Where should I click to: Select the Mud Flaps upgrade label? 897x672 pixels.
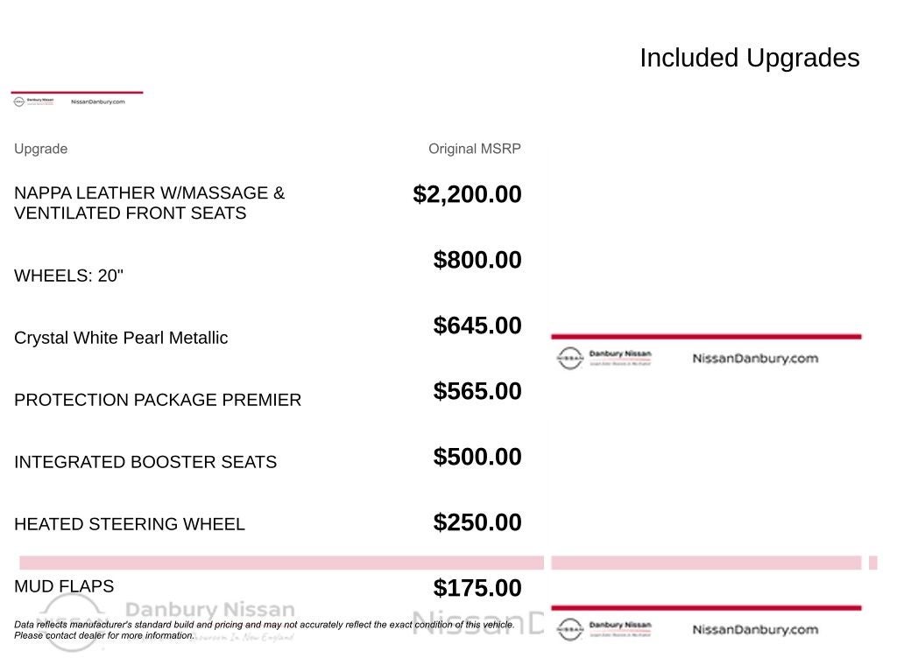[64, 586]
